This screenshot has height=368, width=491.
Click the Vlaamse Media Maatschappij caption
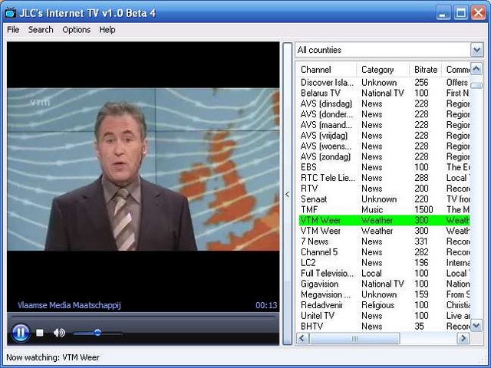coord(69,305)
